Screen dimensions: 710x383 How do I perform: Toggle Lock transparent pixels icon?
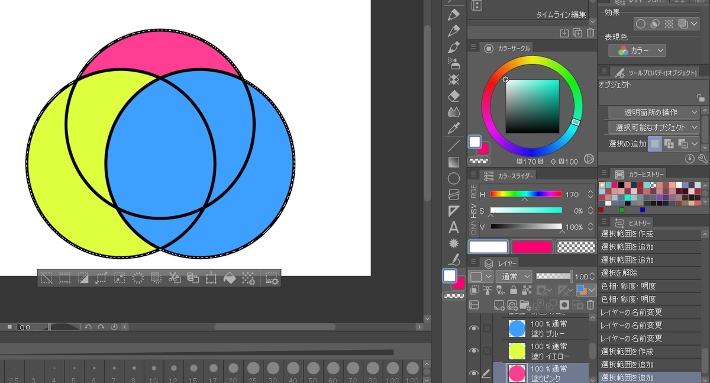tap(526, 290)
